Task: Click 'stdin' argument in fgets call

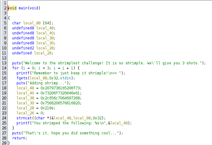Action: click(65, 78)
